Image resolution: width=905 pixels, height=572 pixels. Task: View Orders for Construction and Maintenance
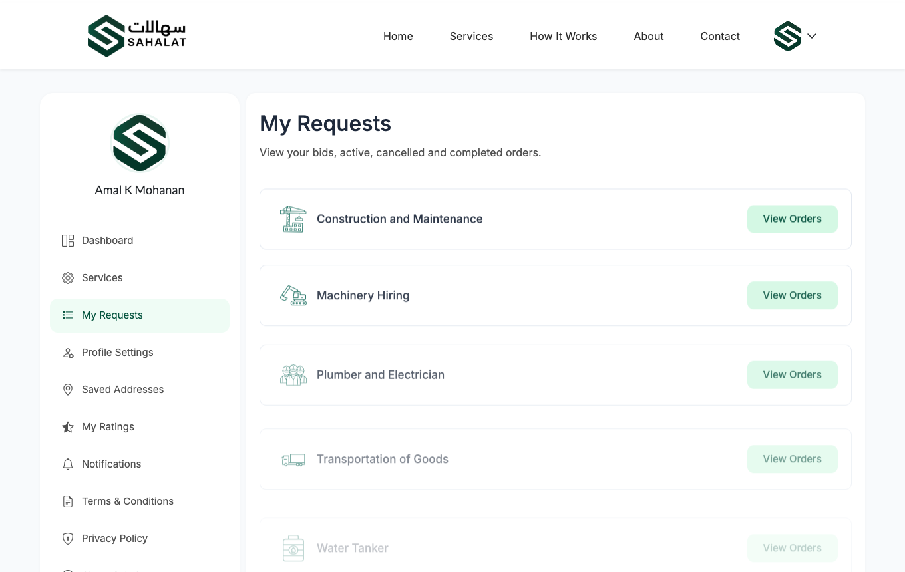tap(792, 219)
